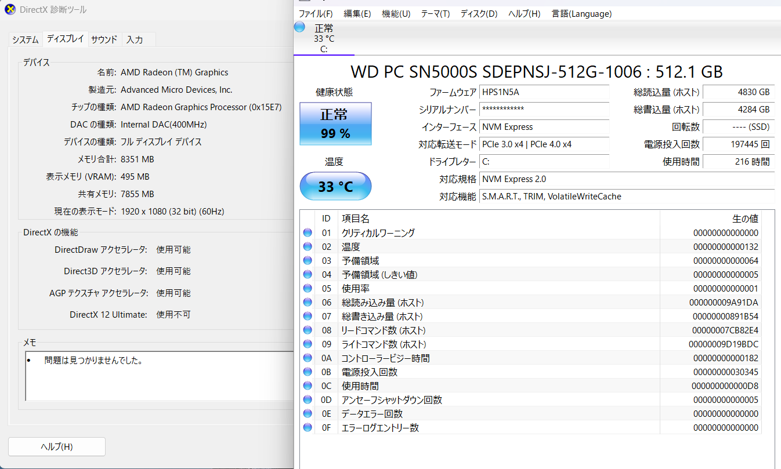The width and height of the screenshot is (781, 469).
Task: Click the C: drive health status orb
Action: (300, 27)
